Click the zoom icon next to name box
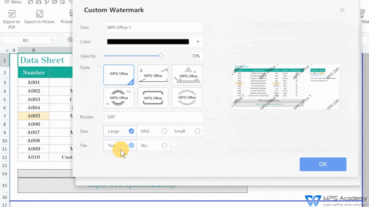 click(x=70, y=40)
